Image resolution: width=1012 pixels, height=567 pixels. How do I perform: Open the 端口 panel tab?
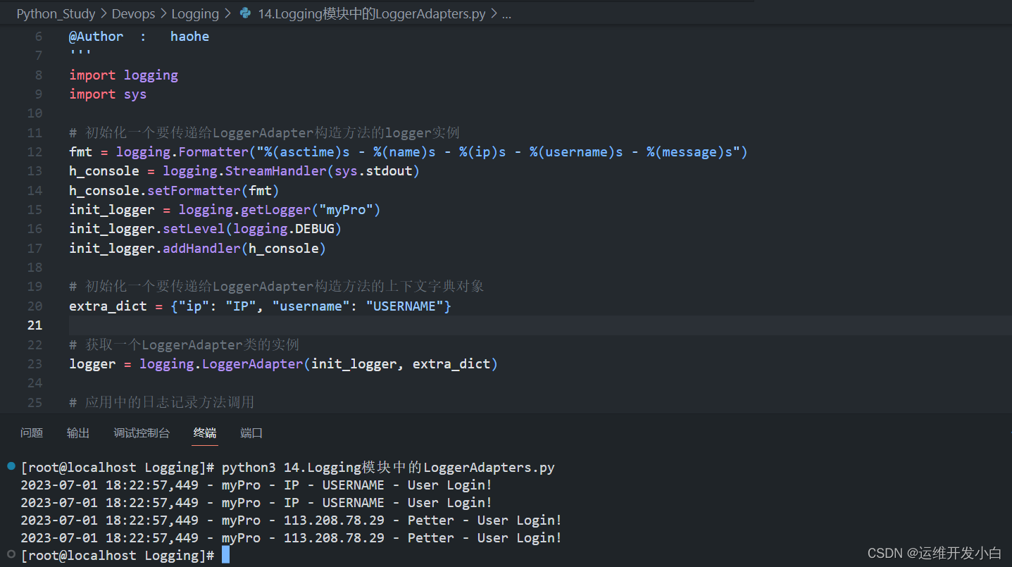[251, 433]
